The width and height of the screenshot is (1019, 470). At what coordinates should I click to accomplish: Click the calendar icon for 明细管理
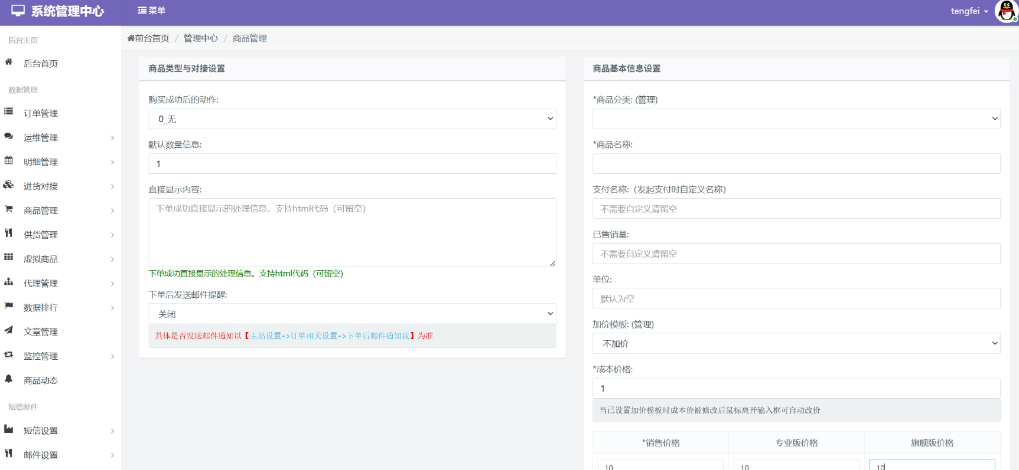click(x=9, y=160)
